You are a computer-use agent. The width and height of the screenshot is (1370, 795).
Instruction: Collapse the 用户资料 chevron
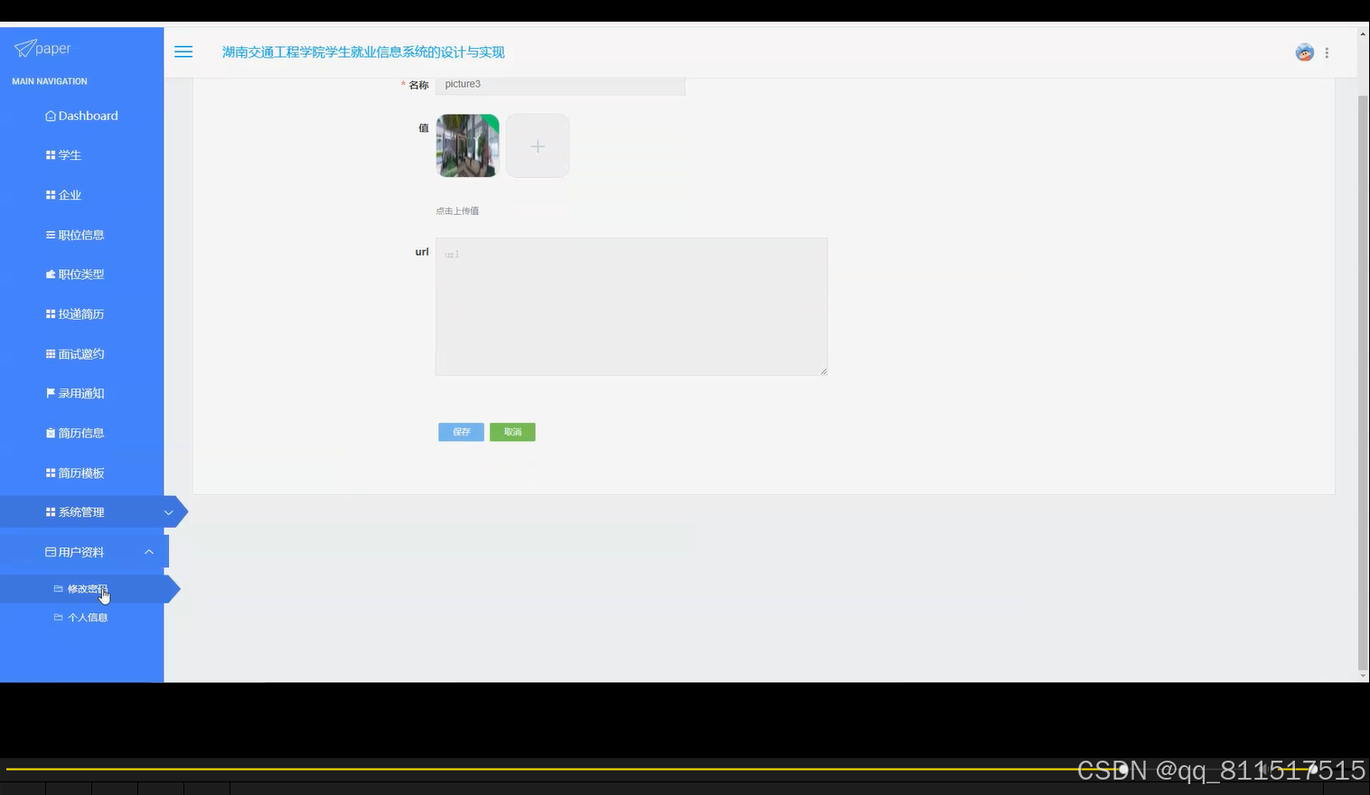coord(149,552)
